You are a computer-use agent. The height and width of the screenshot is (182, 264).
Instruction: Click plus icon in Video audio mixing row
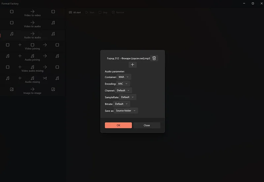20,67
